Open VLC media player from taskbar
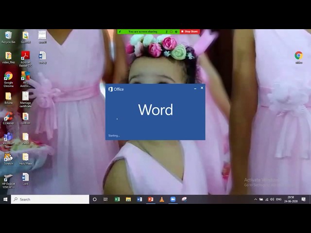This screenshot has height=233, width=311. 162,200
